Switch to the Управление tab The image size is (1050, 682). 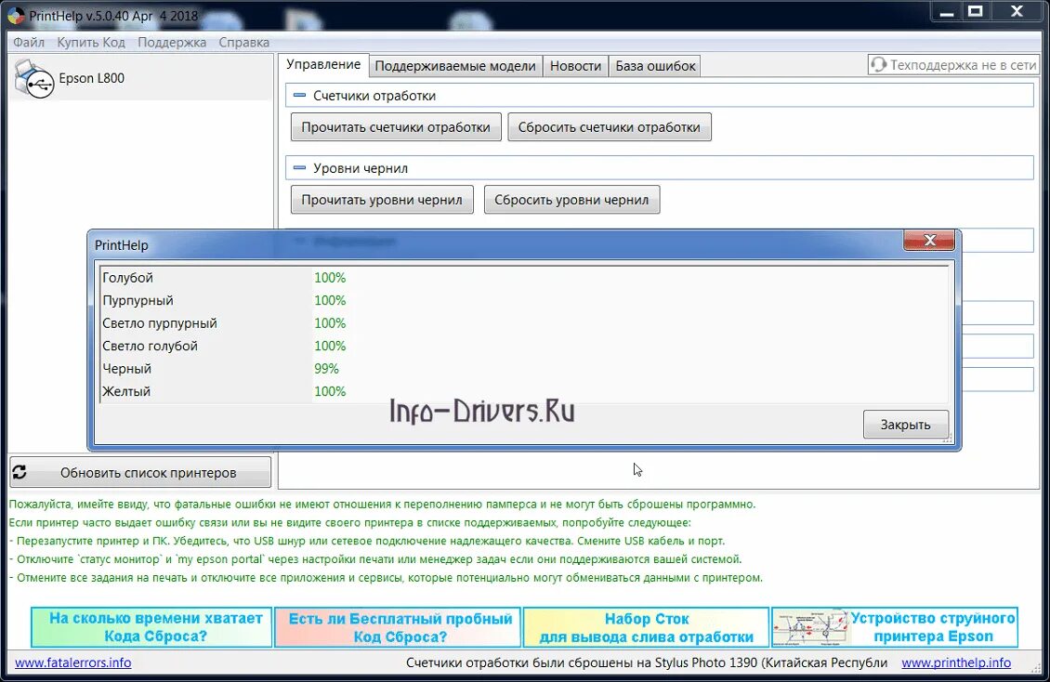(x=323, y=65)
